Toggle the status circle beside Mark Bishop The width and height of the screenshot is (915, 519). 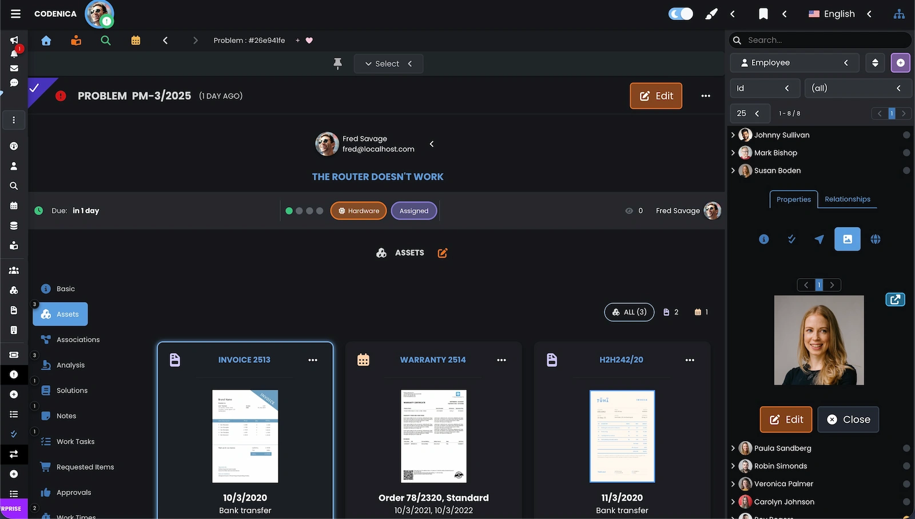point(906,153)
